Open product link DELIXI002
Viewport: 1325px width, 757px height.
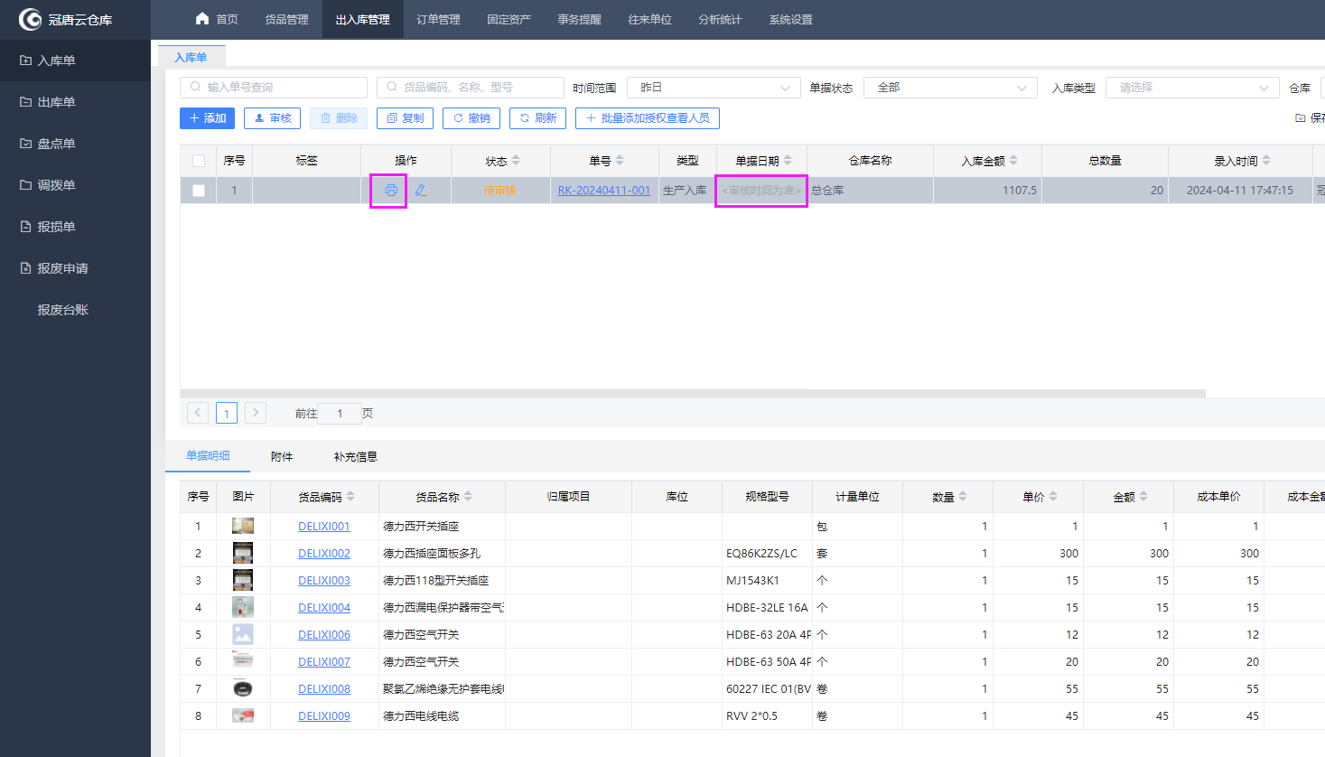coord(324,554)
